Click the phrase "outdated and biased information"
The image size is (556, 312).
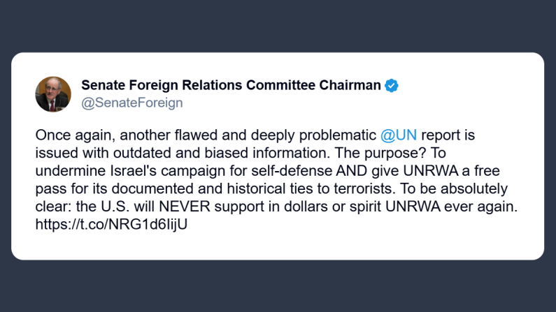(190, 152)
